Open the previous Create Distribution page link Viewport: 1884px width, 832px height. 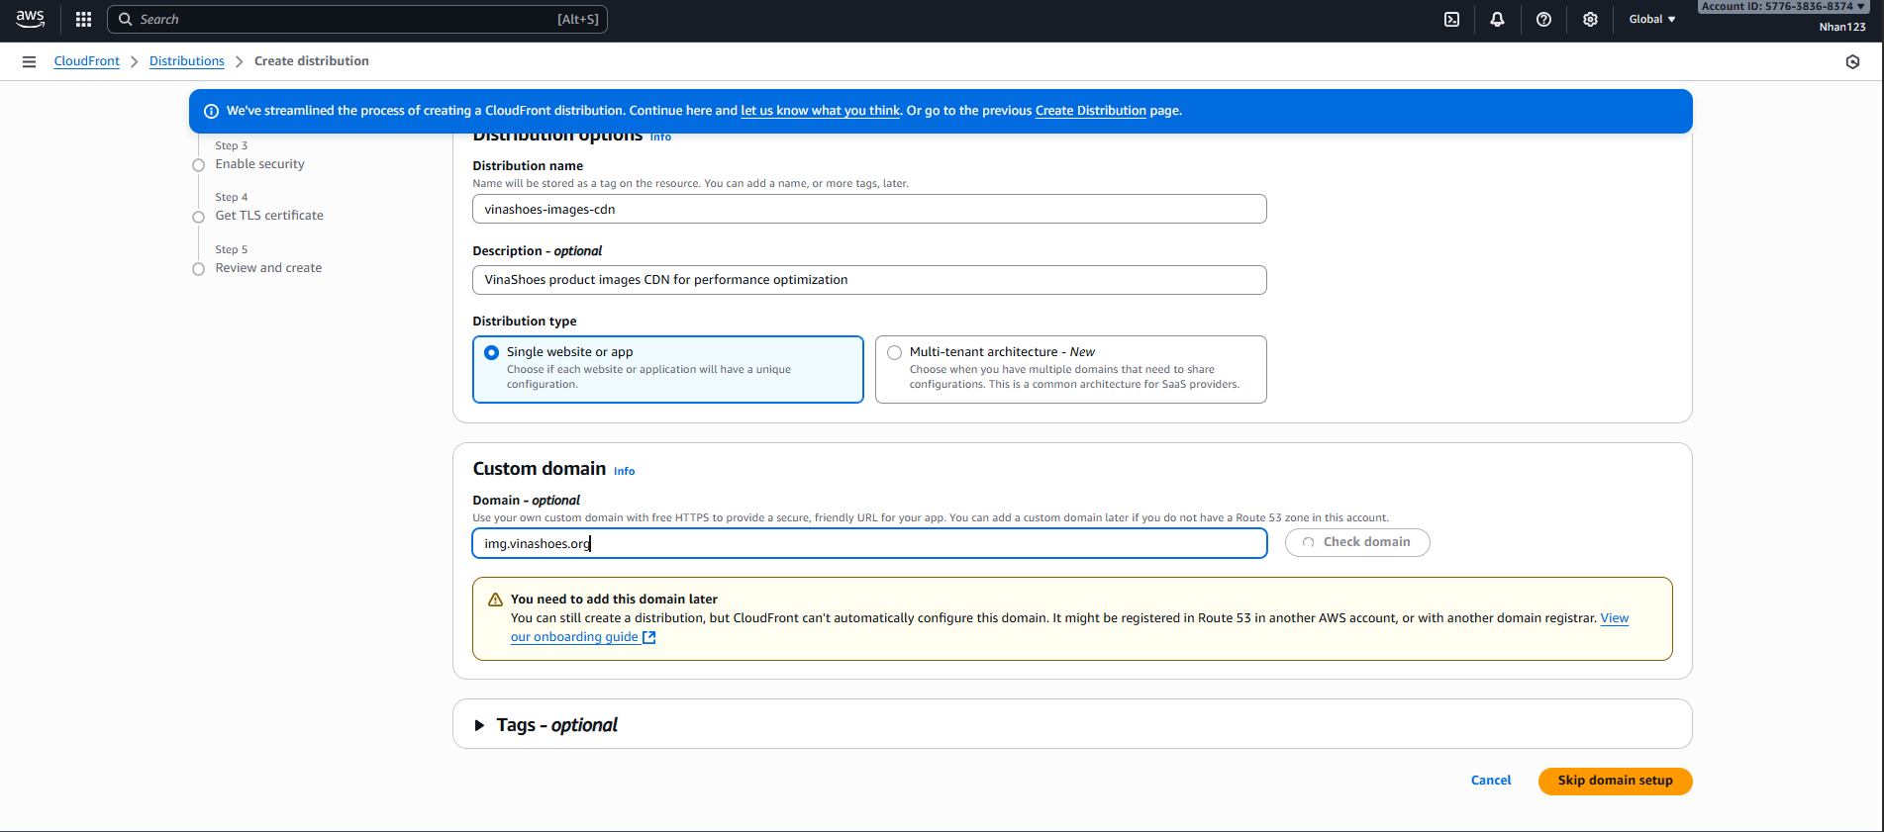[x=1090, y=111]
